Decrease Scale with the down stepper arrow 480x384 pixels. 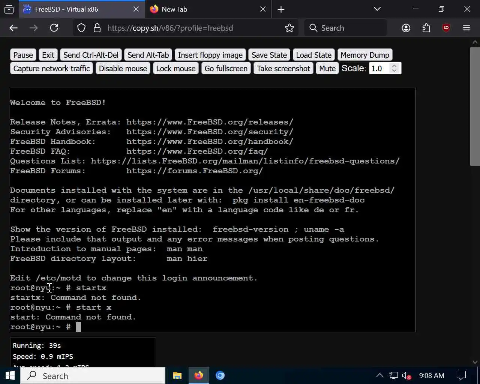[394, 71]
